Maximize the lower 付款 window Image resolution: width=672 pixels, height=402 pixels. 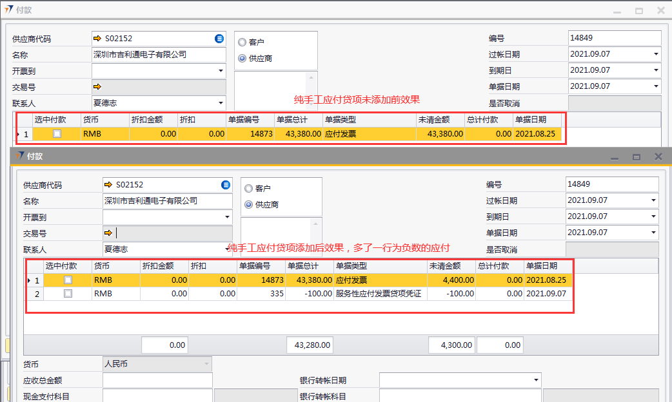pyautogui.click(x=636, y=157)
